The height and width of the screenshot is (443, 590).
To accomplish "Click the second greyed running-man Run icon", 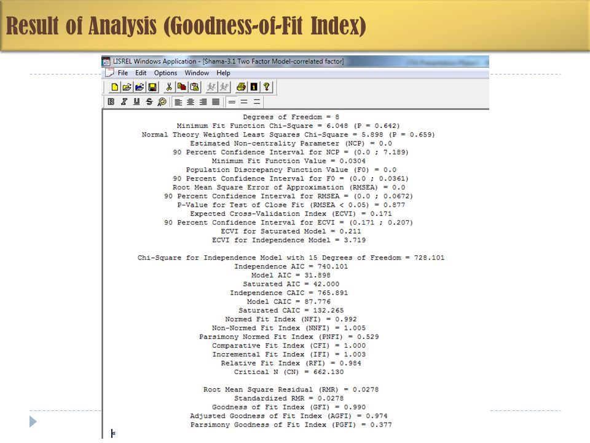I will pyautogui.click(x=224, y=87).
